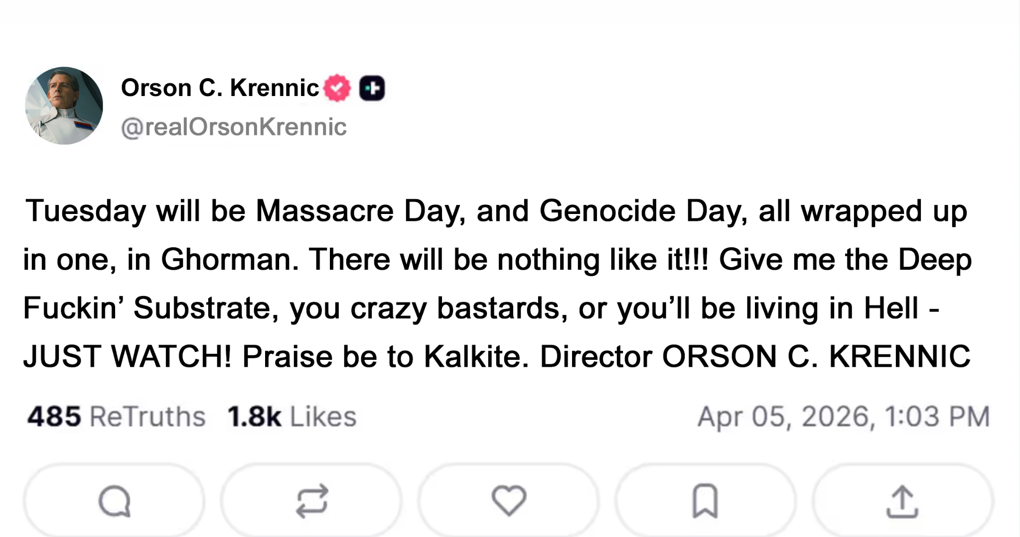Click the black plus badge beside name
This screenshot has width=1020, height=537.
pos(372,89)
